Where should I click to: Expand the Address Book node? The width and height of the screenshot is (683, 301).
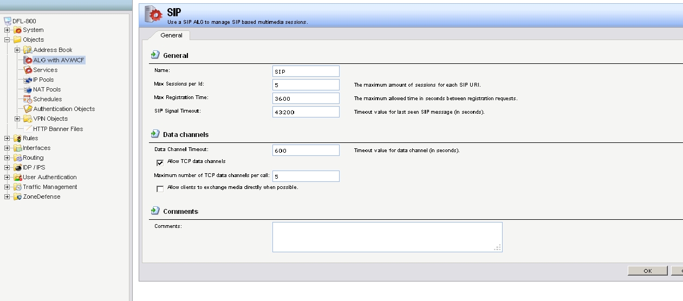point(17,50)
